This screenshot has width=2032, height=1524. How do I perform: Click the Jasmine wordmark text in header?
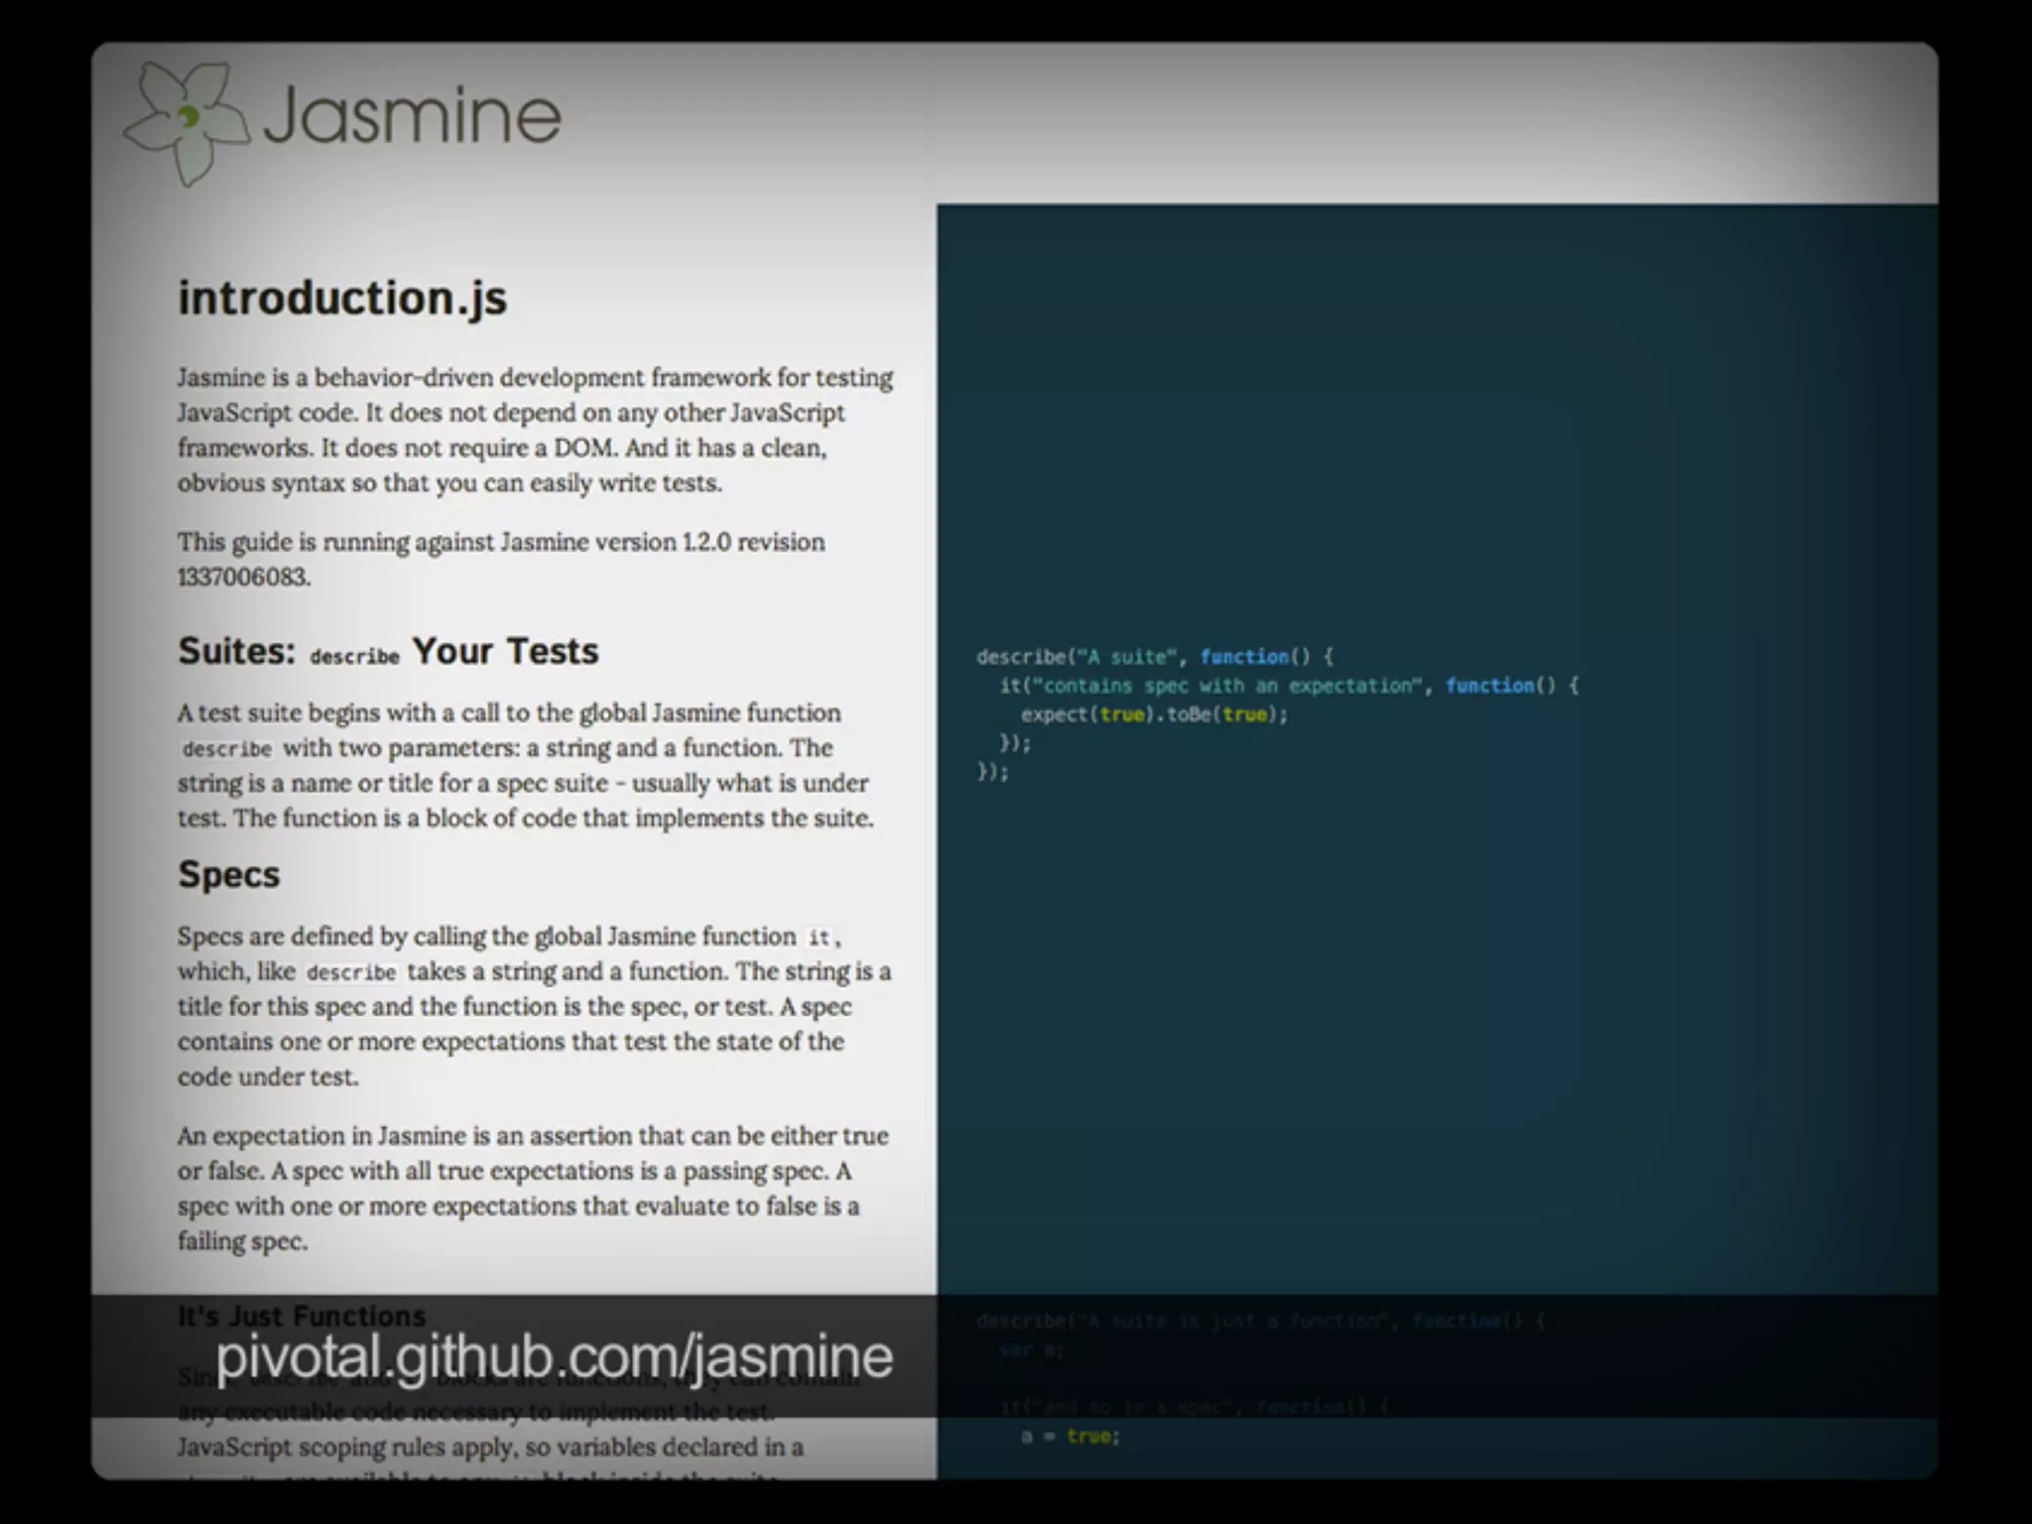[x=412, y=116]
